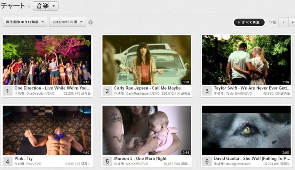Click the 8,939,323 回再生 view count
The width and height of the screenshot is (295, 170).
coord(78,164)
